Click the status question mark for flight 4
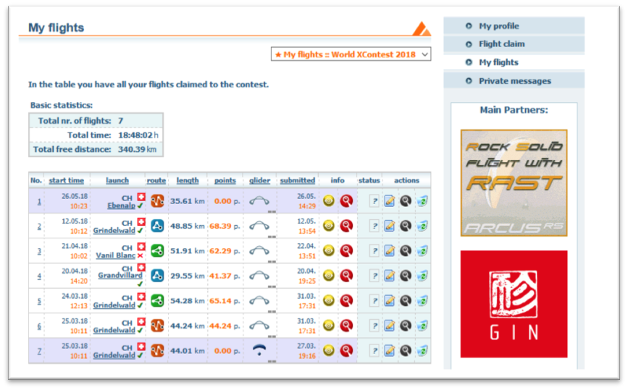Viewport: 628px width, 390px height. point(374,276)
